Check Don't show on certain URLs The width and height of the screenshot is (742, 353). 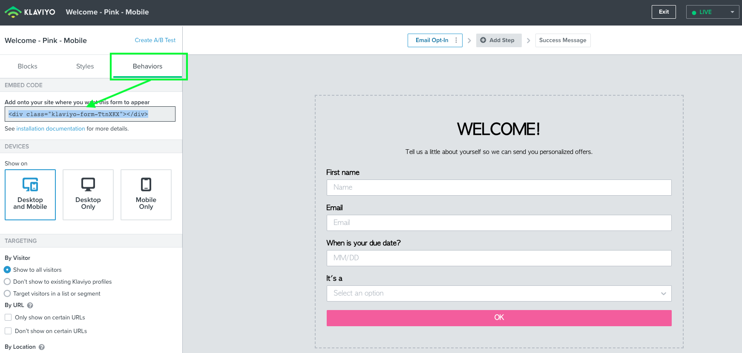(x=8, y=331)
